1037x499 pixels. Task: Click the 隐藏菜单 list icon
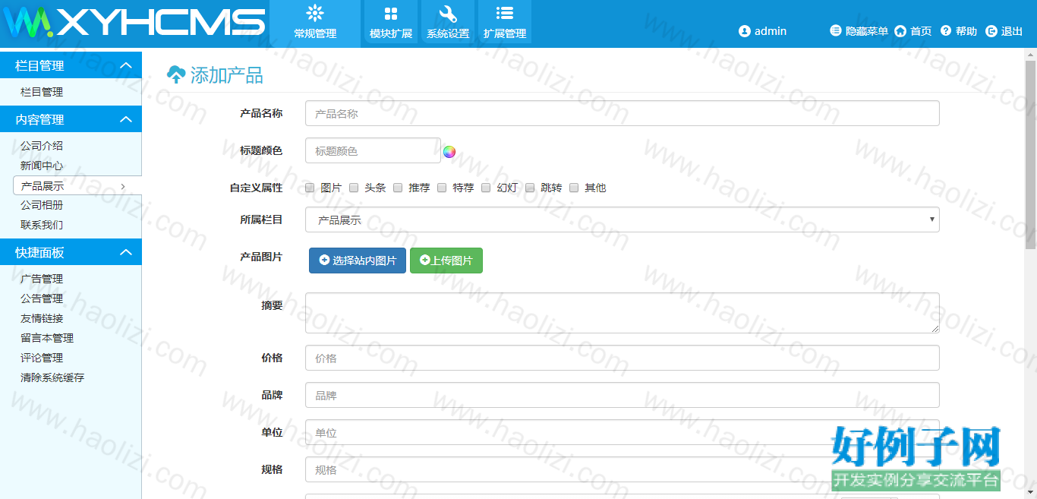[x=836, y=31]
